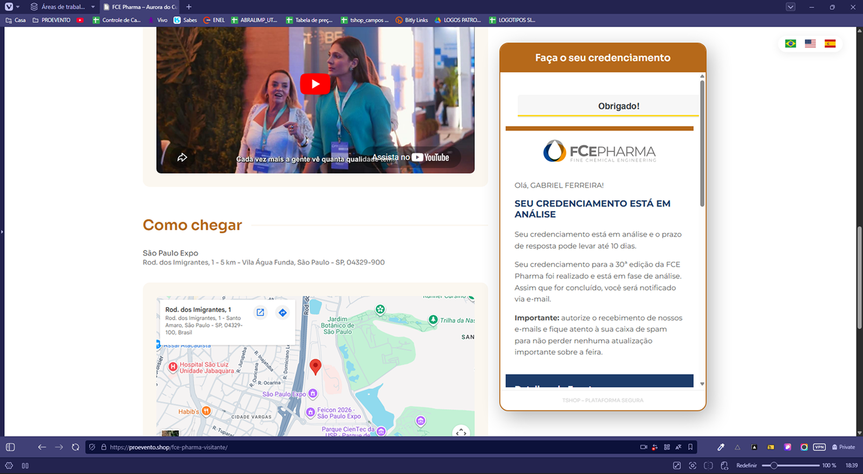Viewport: 863px width, 474px height.
Task: Bookmark this page
Action: tap(690, 447)
